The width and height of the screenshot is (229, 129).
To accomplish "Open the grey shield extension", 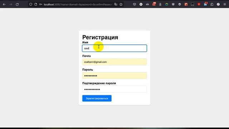I will click(173, 4).
